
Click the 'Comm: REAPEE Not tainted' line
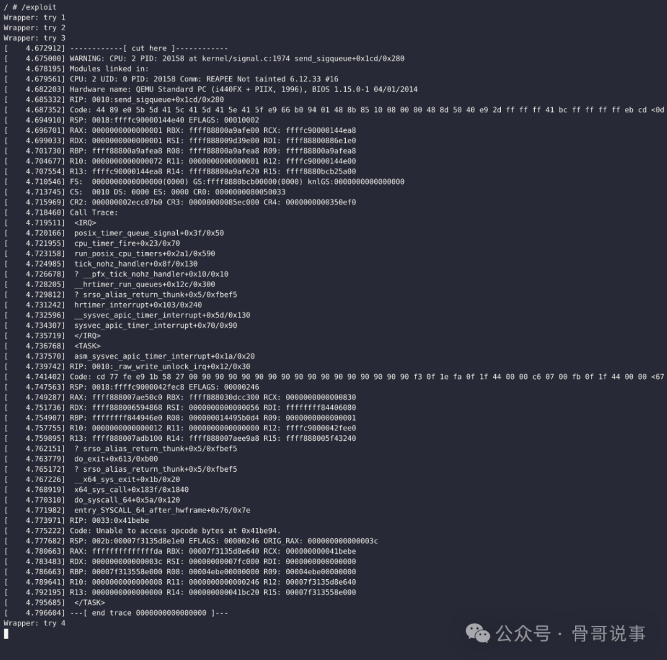click(x=172, y=79)
